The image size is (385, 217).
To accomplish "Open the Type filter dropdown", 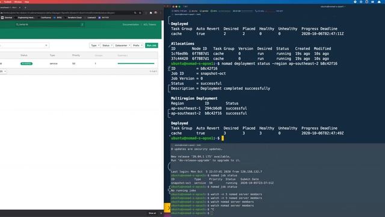I will tap(95, 46).
